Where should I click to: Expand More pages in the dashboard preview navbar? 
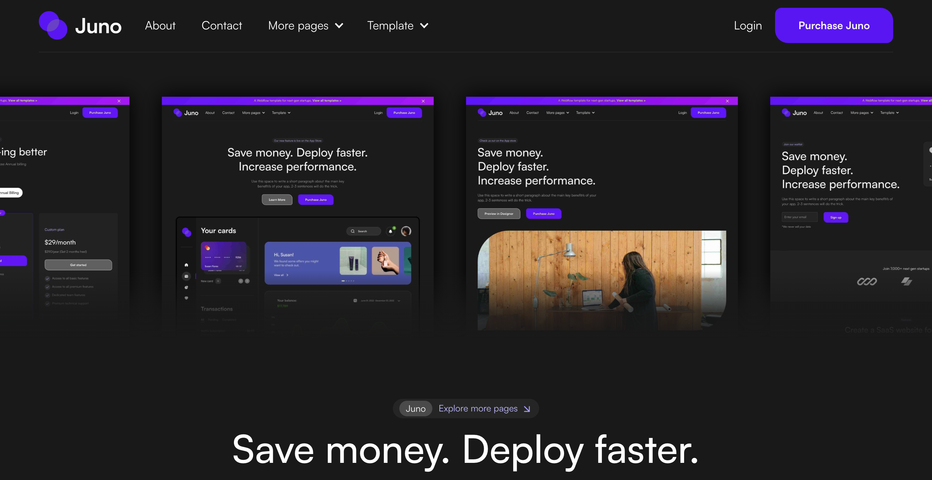click(x=253, y=113)
